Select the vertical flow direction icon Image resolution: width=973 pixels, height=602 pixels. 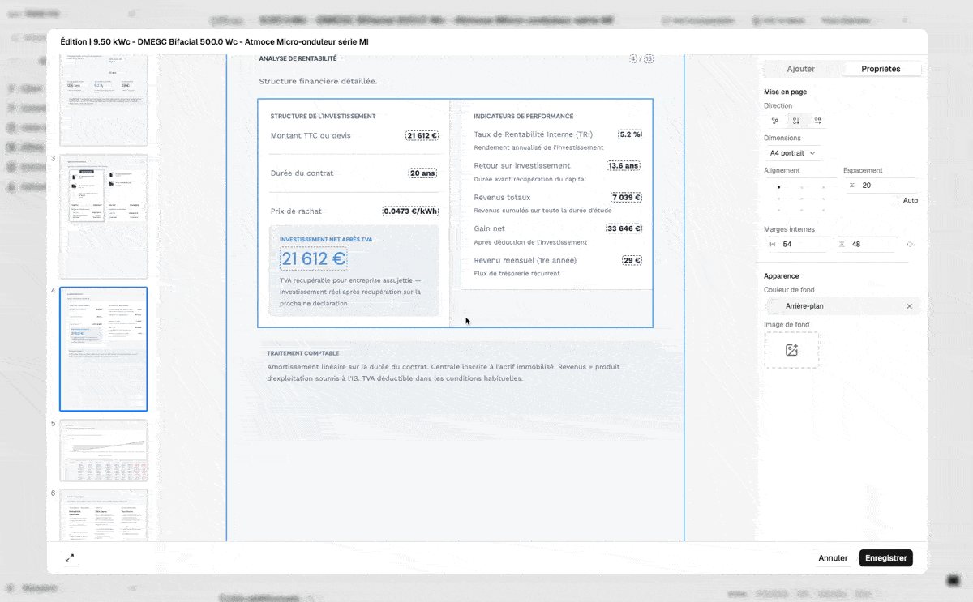(x=795, y=121)
